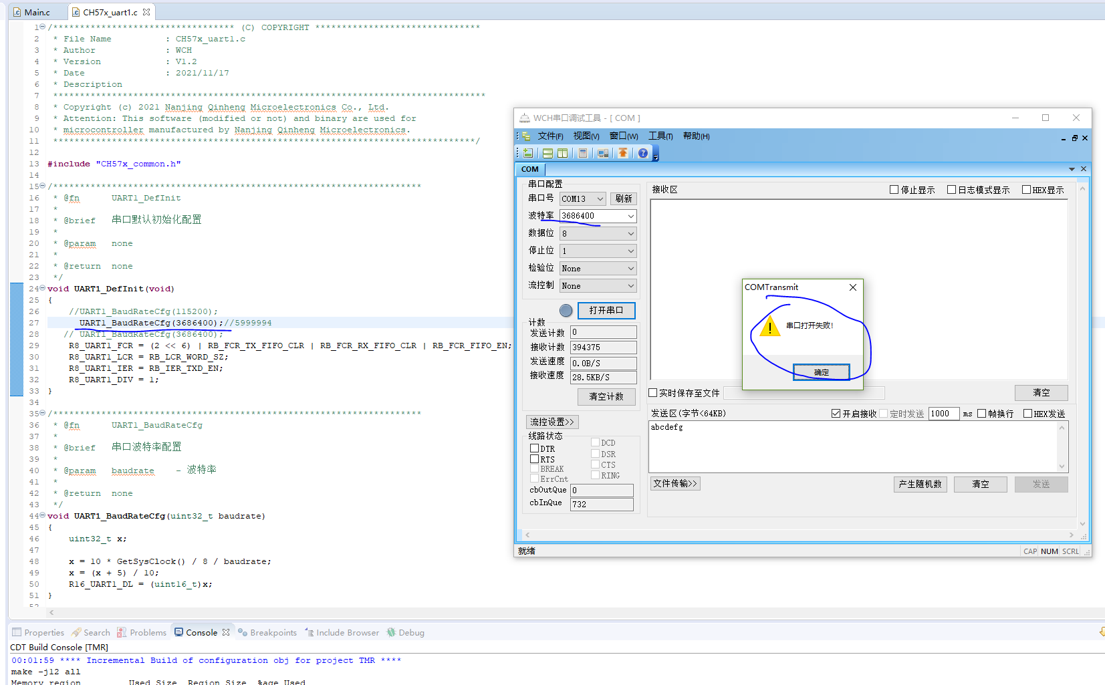
Task: Open the calculator tool icon
Action: (x=583, y=153)
